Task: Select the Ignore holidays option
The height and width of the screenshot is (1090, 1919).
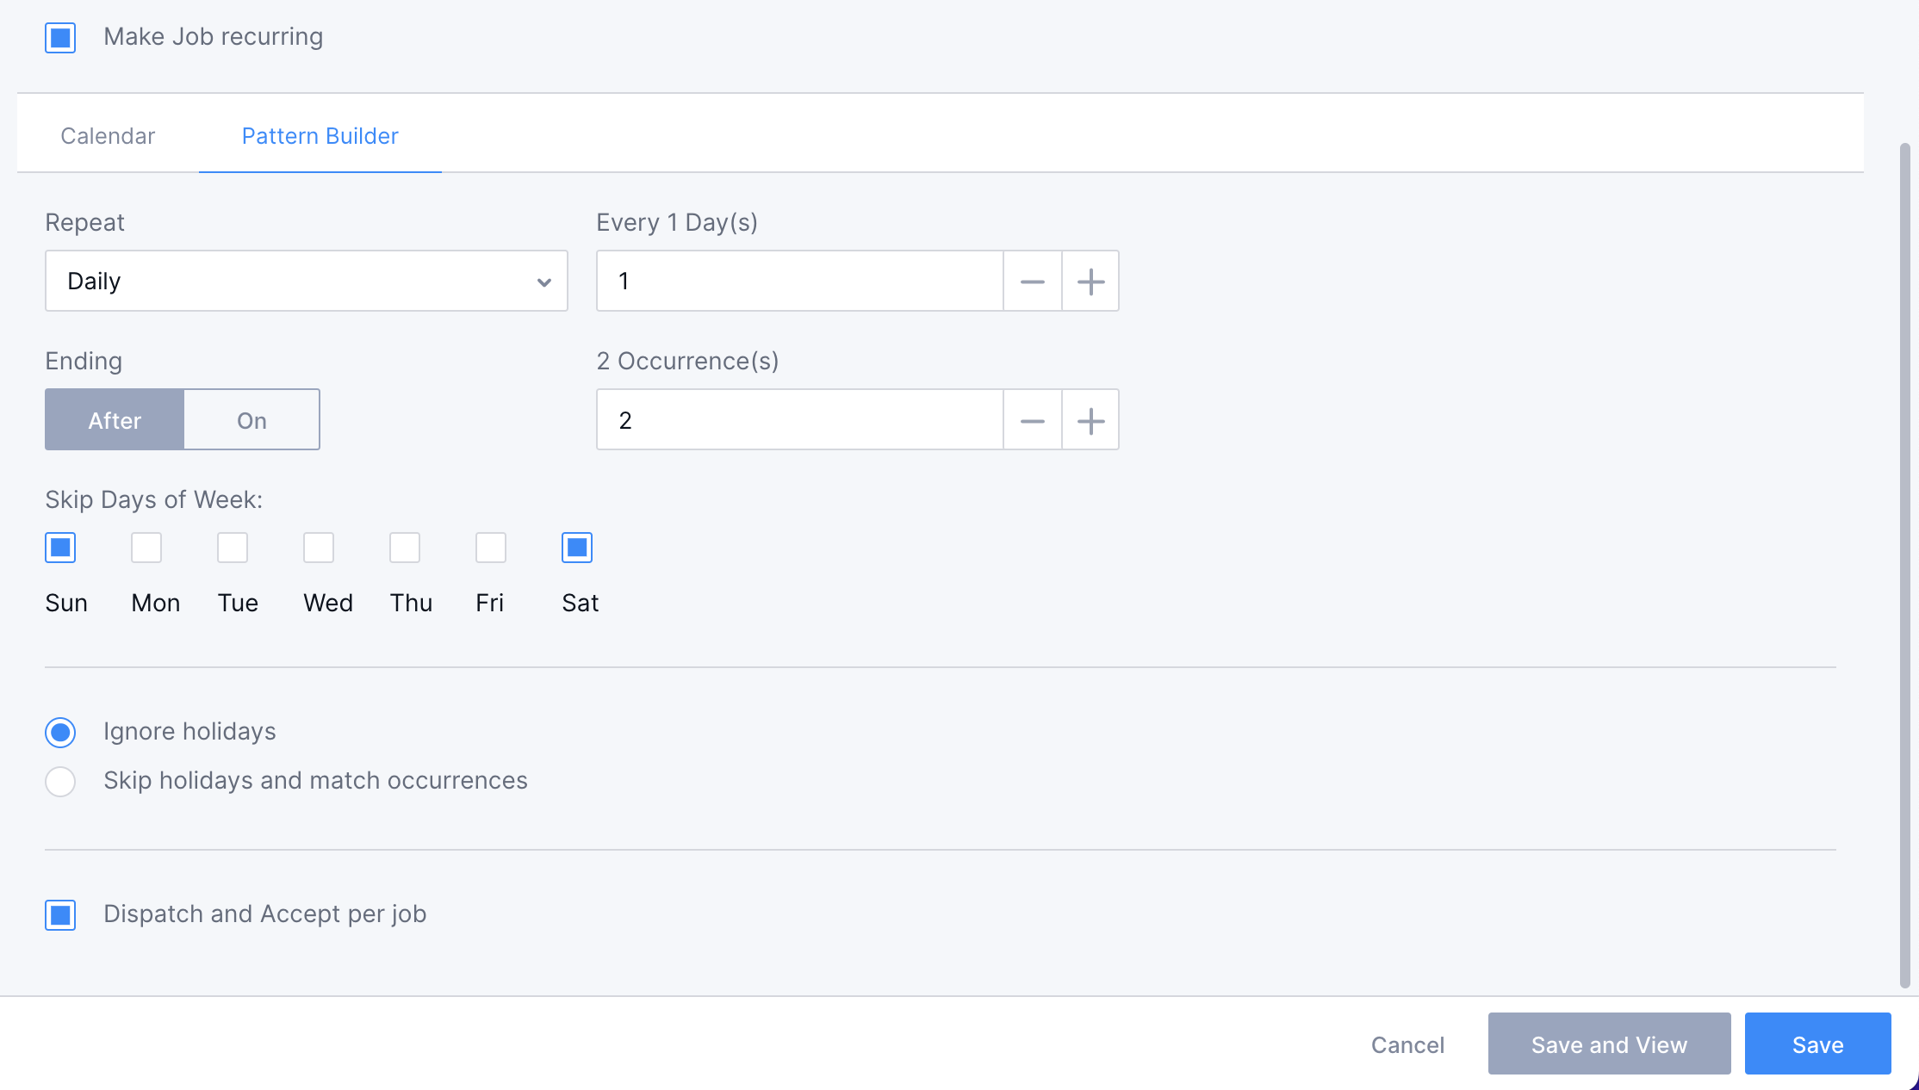Action: pos(59,732)
